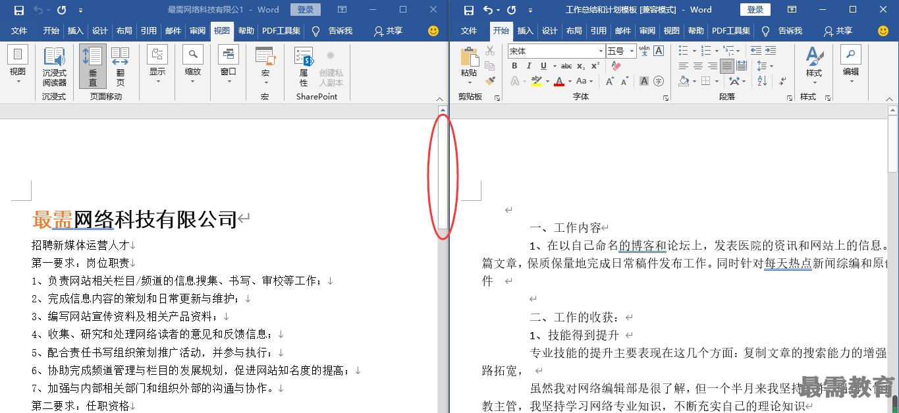This screenshot has height=413, width=899.
Task: Toggle justified alignment
Action: point(727,66)
